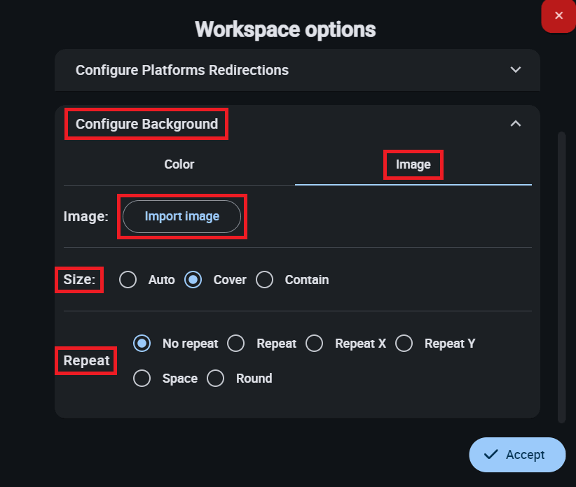This screenshot has width=576, height=487.
Task: Set size to Contain
Action: [x=264, y=280]
